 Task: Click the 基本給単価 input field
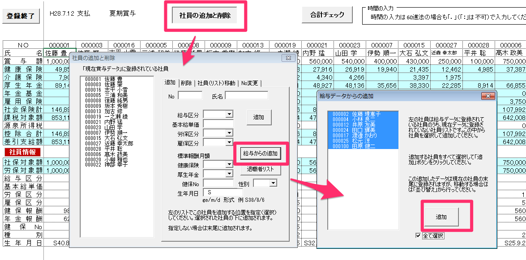pos(218,124)
